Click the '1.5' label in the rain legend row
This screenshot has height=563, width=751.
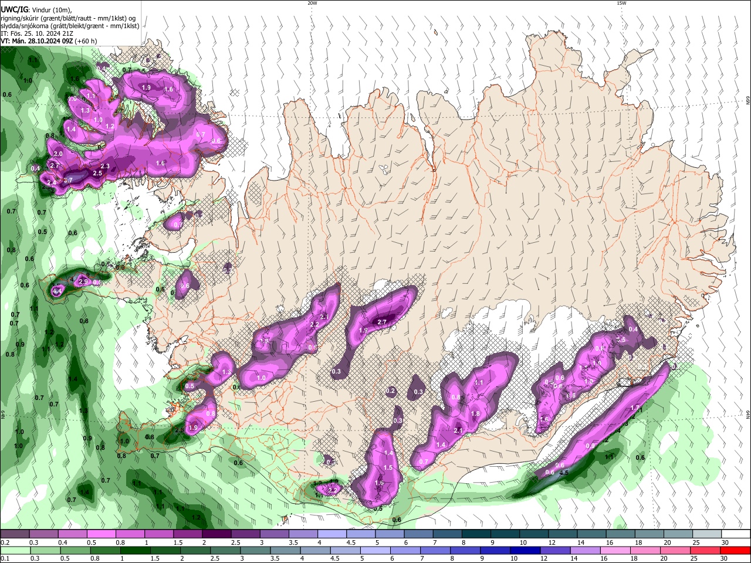tap(155, 558)
